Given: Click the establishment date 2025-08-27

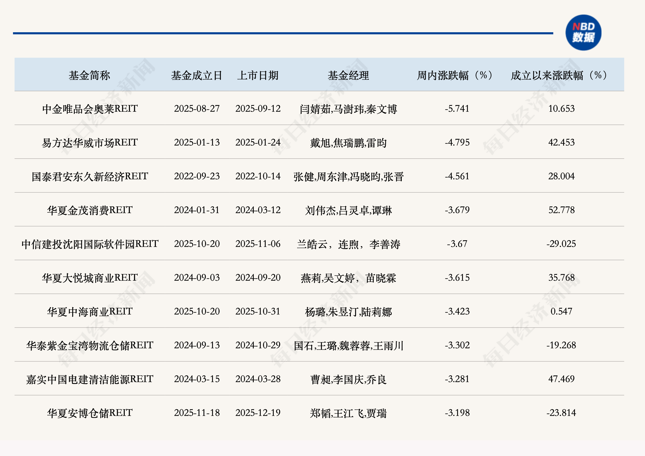Looking at the screenshot, I should click(x=197, y=109).
